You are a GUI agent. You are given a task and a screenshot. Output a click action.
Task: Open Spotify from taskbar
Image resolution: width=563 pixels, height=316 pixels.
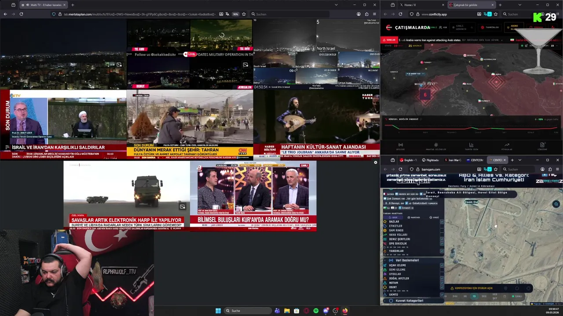pyautogui.click(x=316, y=311)
